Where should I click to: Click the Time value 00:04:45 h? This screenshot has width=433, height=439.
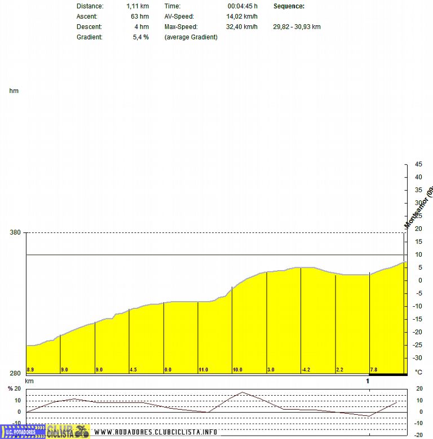pyautogui.click(x=242, y=6)
